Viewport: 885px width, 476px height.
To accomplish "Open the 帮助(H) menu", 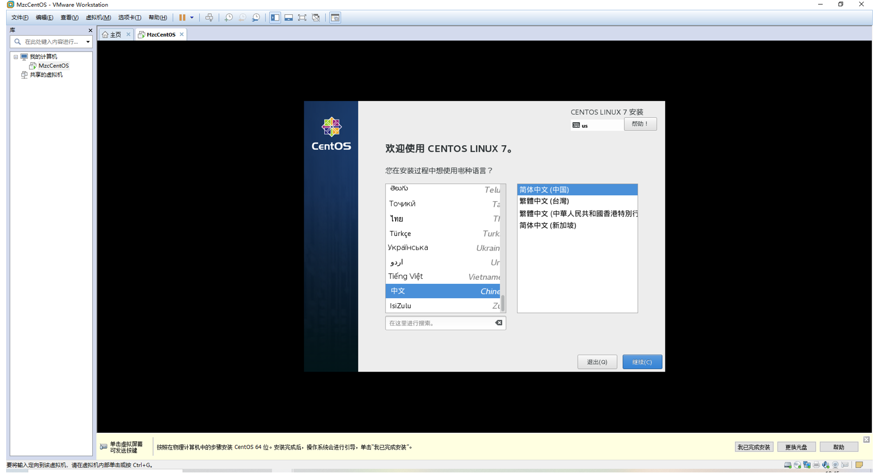I will coord(158,18).
